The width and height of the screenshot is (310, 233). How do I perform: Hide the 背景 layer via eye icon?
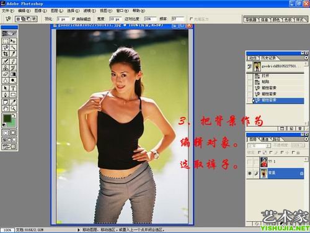(x=250, y=173)
